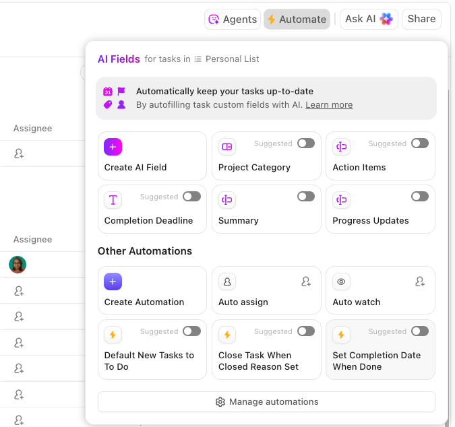
Task: Click the Auto assign add-person icon
Action: point(306,282)
